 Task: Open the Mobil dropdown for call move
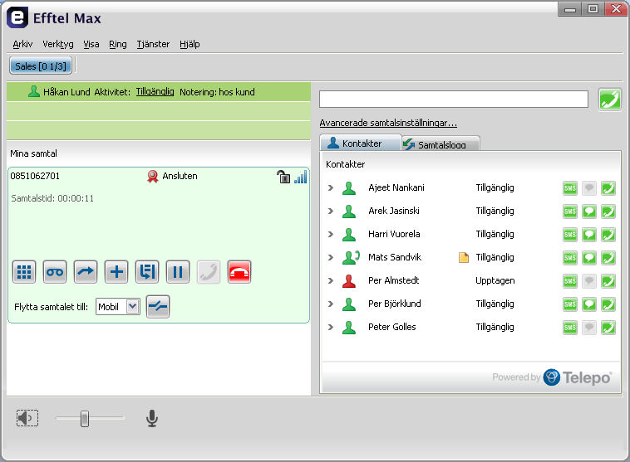(x=118, y=307)
